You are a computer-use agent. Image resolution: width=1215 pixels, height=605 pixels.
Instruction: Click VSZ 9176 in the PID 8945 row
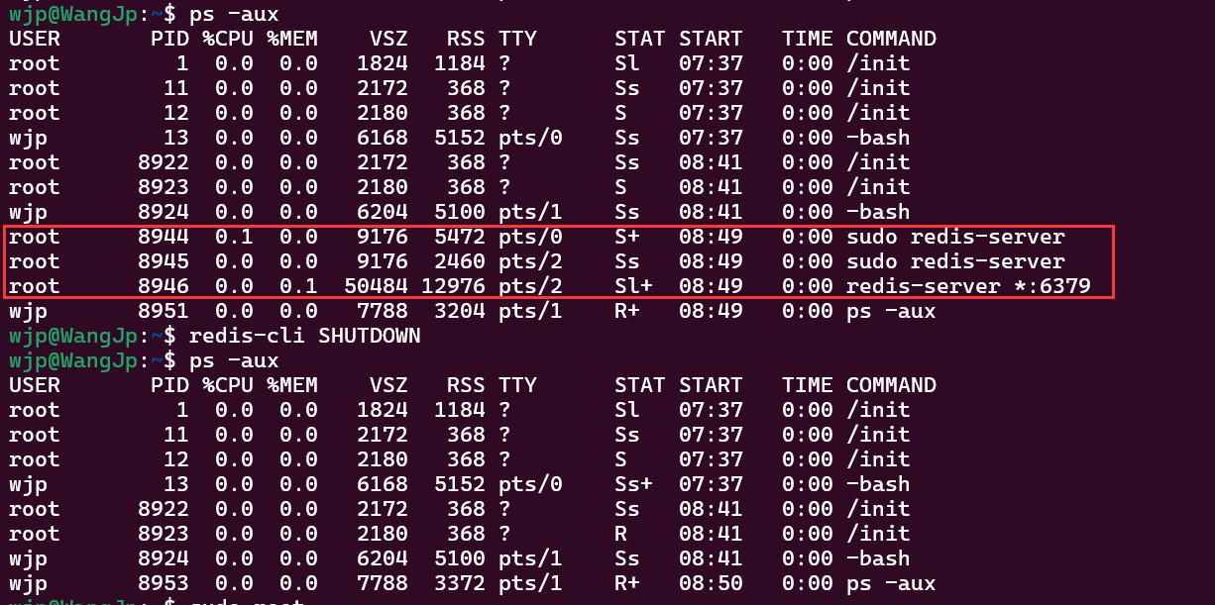click(383, 261)
